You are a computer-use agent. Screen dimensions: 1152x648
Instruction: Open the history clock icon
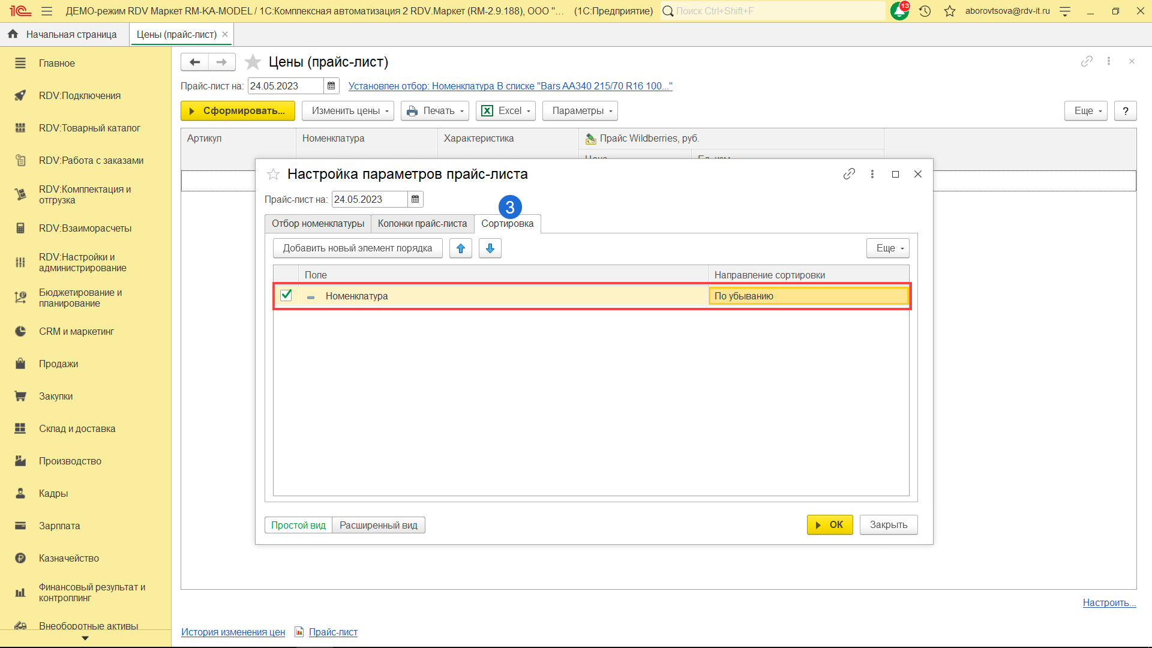point(925,11)
